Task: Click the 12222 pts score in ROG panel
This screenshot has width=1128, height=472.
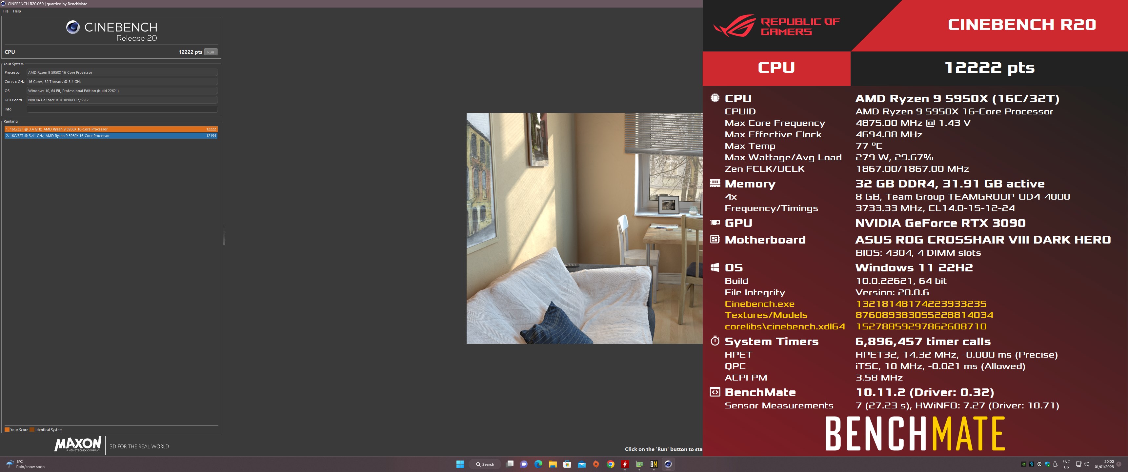Action: click(x=990, y=68)
